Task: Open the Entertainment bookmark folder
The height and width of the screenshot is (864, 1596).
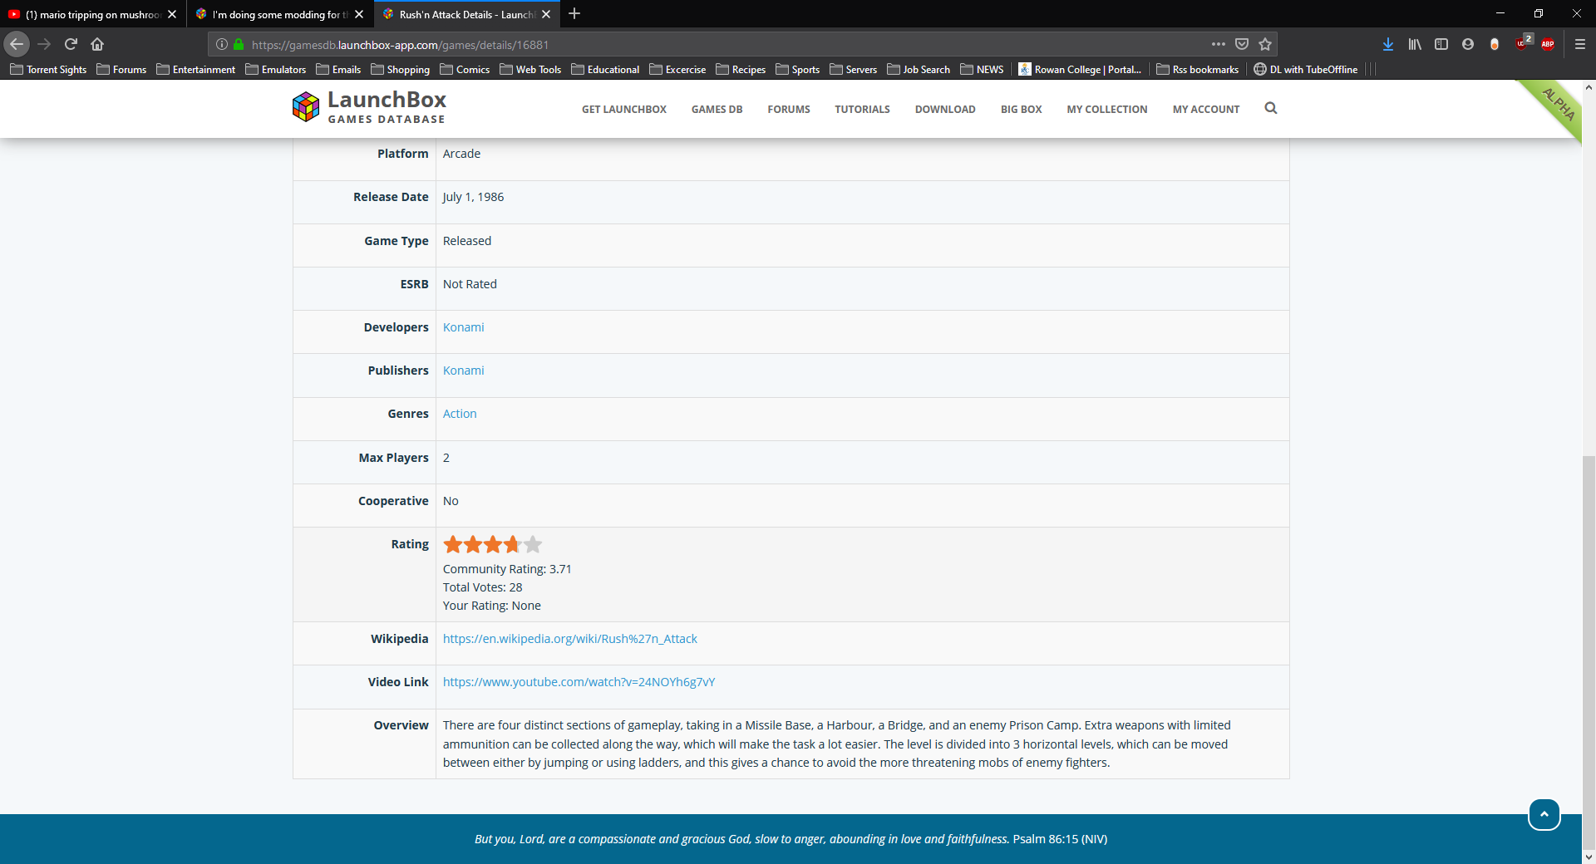Action: tap(195, 70)
